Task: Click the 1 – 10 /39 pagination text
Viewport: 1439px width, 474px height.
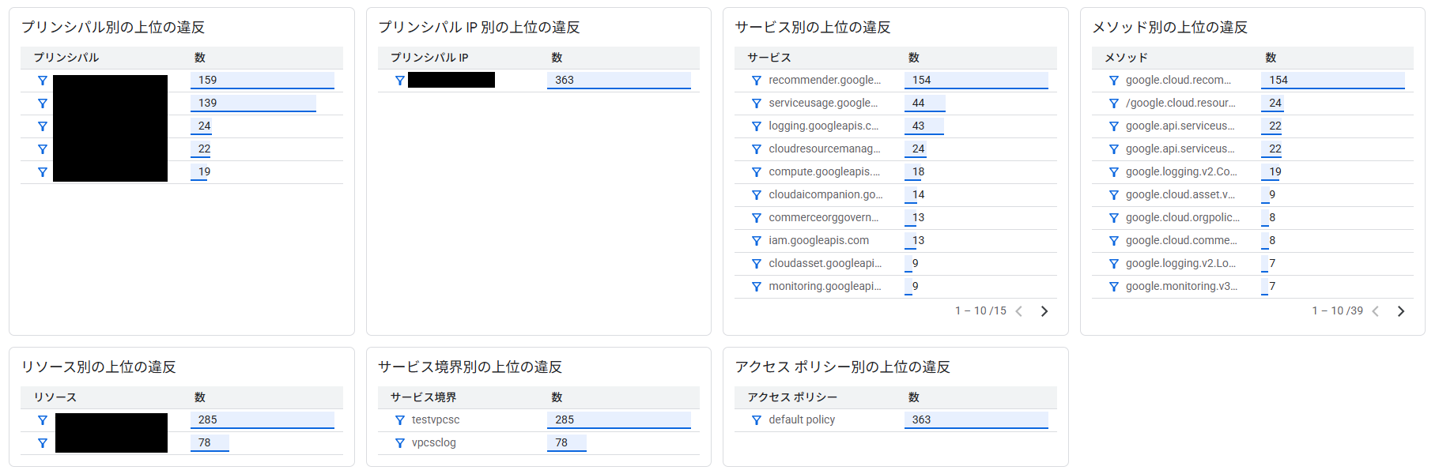Action: pyautogui.click(x=1338, y=310)
